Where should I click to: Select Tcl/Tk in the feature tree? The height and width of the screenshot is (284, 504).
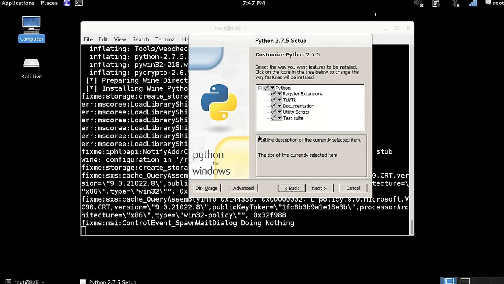[x=289, y=100]
